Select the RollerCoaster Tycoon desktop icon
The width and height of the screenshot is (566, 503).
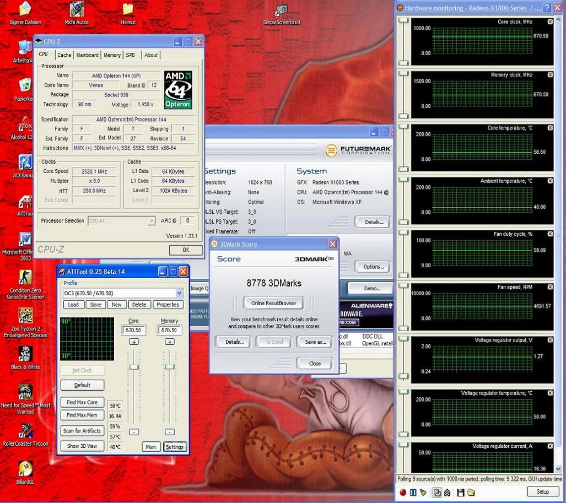click(x=25, y=435)
